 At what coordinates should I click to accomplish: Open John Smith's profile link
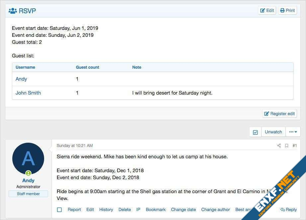[x=28, y=93]
